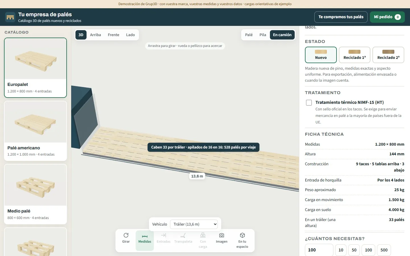Click the 13,6 m dimension label
The image size is (410, 256).
[197, 176]
